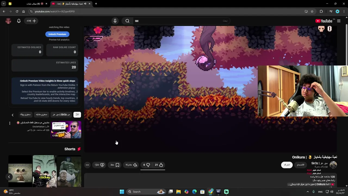Open the browser profile avatar

click(x=337, y=11)
